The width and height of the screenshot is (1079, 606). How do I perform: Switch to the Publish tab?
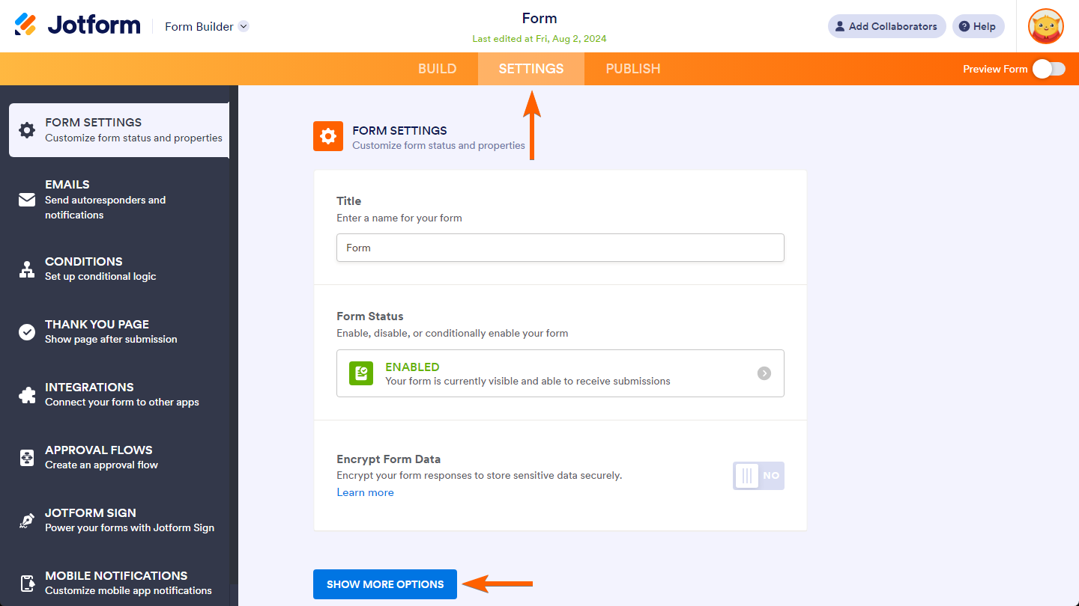(632, 69)
